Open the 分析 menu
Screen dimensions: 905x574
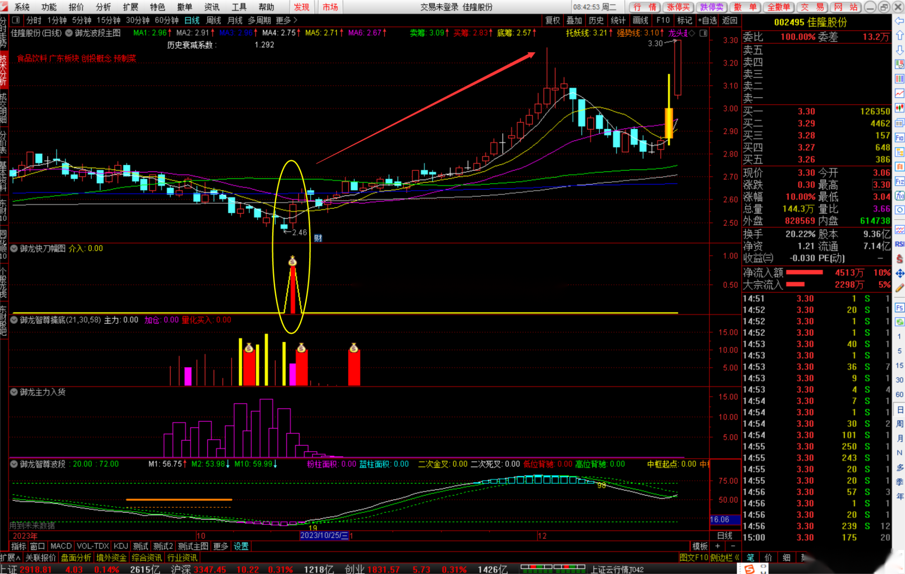pos(103,7)
